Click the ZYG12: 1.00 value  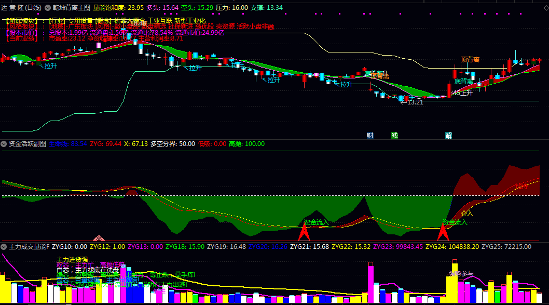[107, 247]
